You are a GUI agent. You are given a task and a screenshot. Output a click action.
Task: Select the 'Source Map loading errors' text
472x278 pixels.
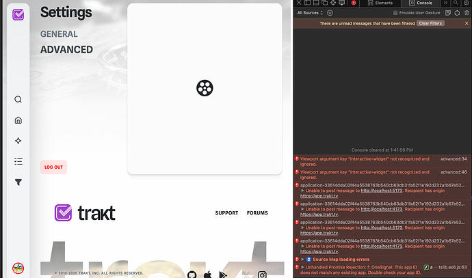[341, 259]
